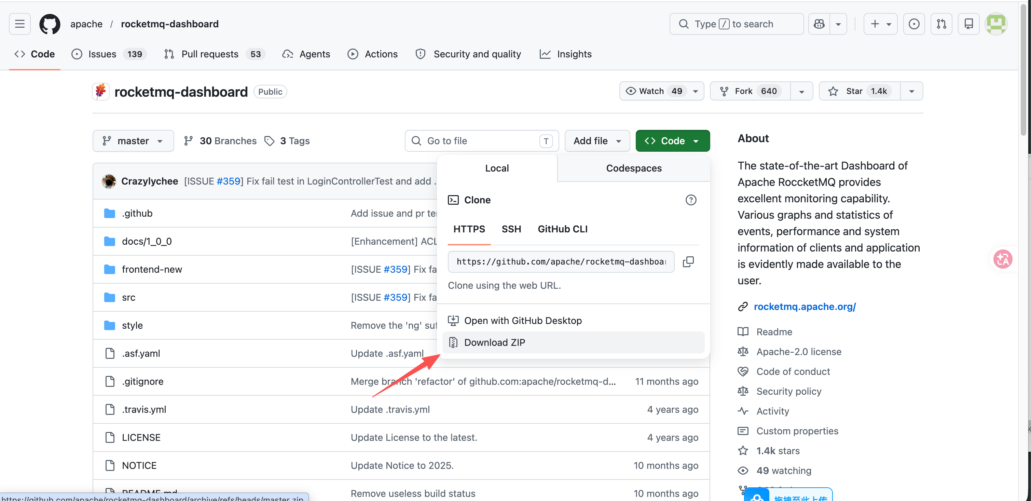Viewport: 1031px width, 501px height.
Task: Open the Actions repository tab
Action: (x=373, y=54)
